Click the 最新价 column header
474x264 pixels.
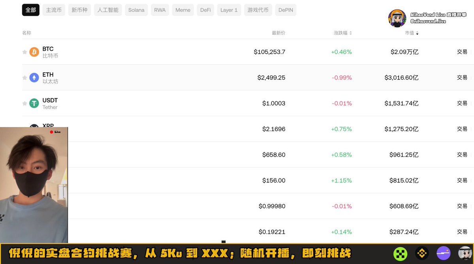click(x=278, y=33)
